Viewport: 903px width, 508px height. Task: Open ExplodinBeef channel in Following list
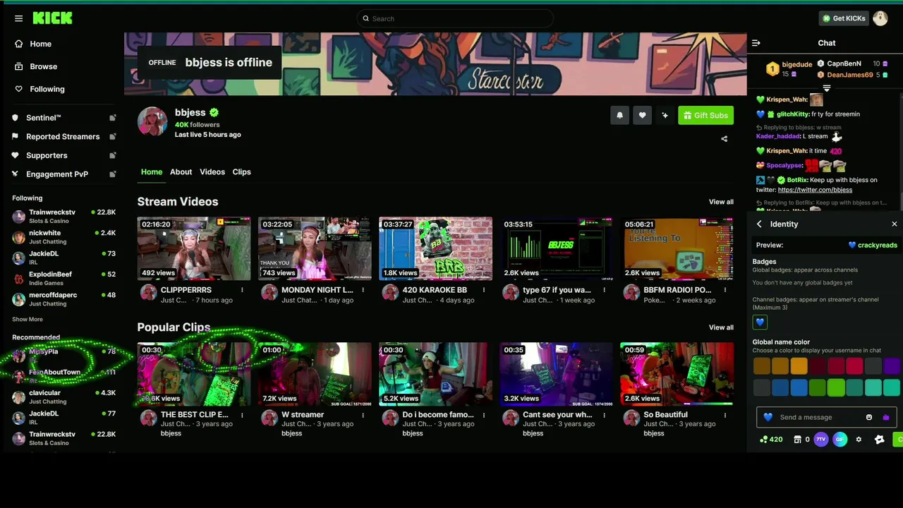pos(63,278)
